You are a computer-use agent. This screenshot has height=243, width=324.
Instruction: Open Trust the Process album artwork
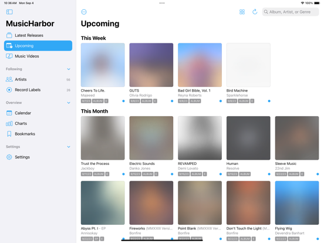pyautogui.click(x=103, y=138)
